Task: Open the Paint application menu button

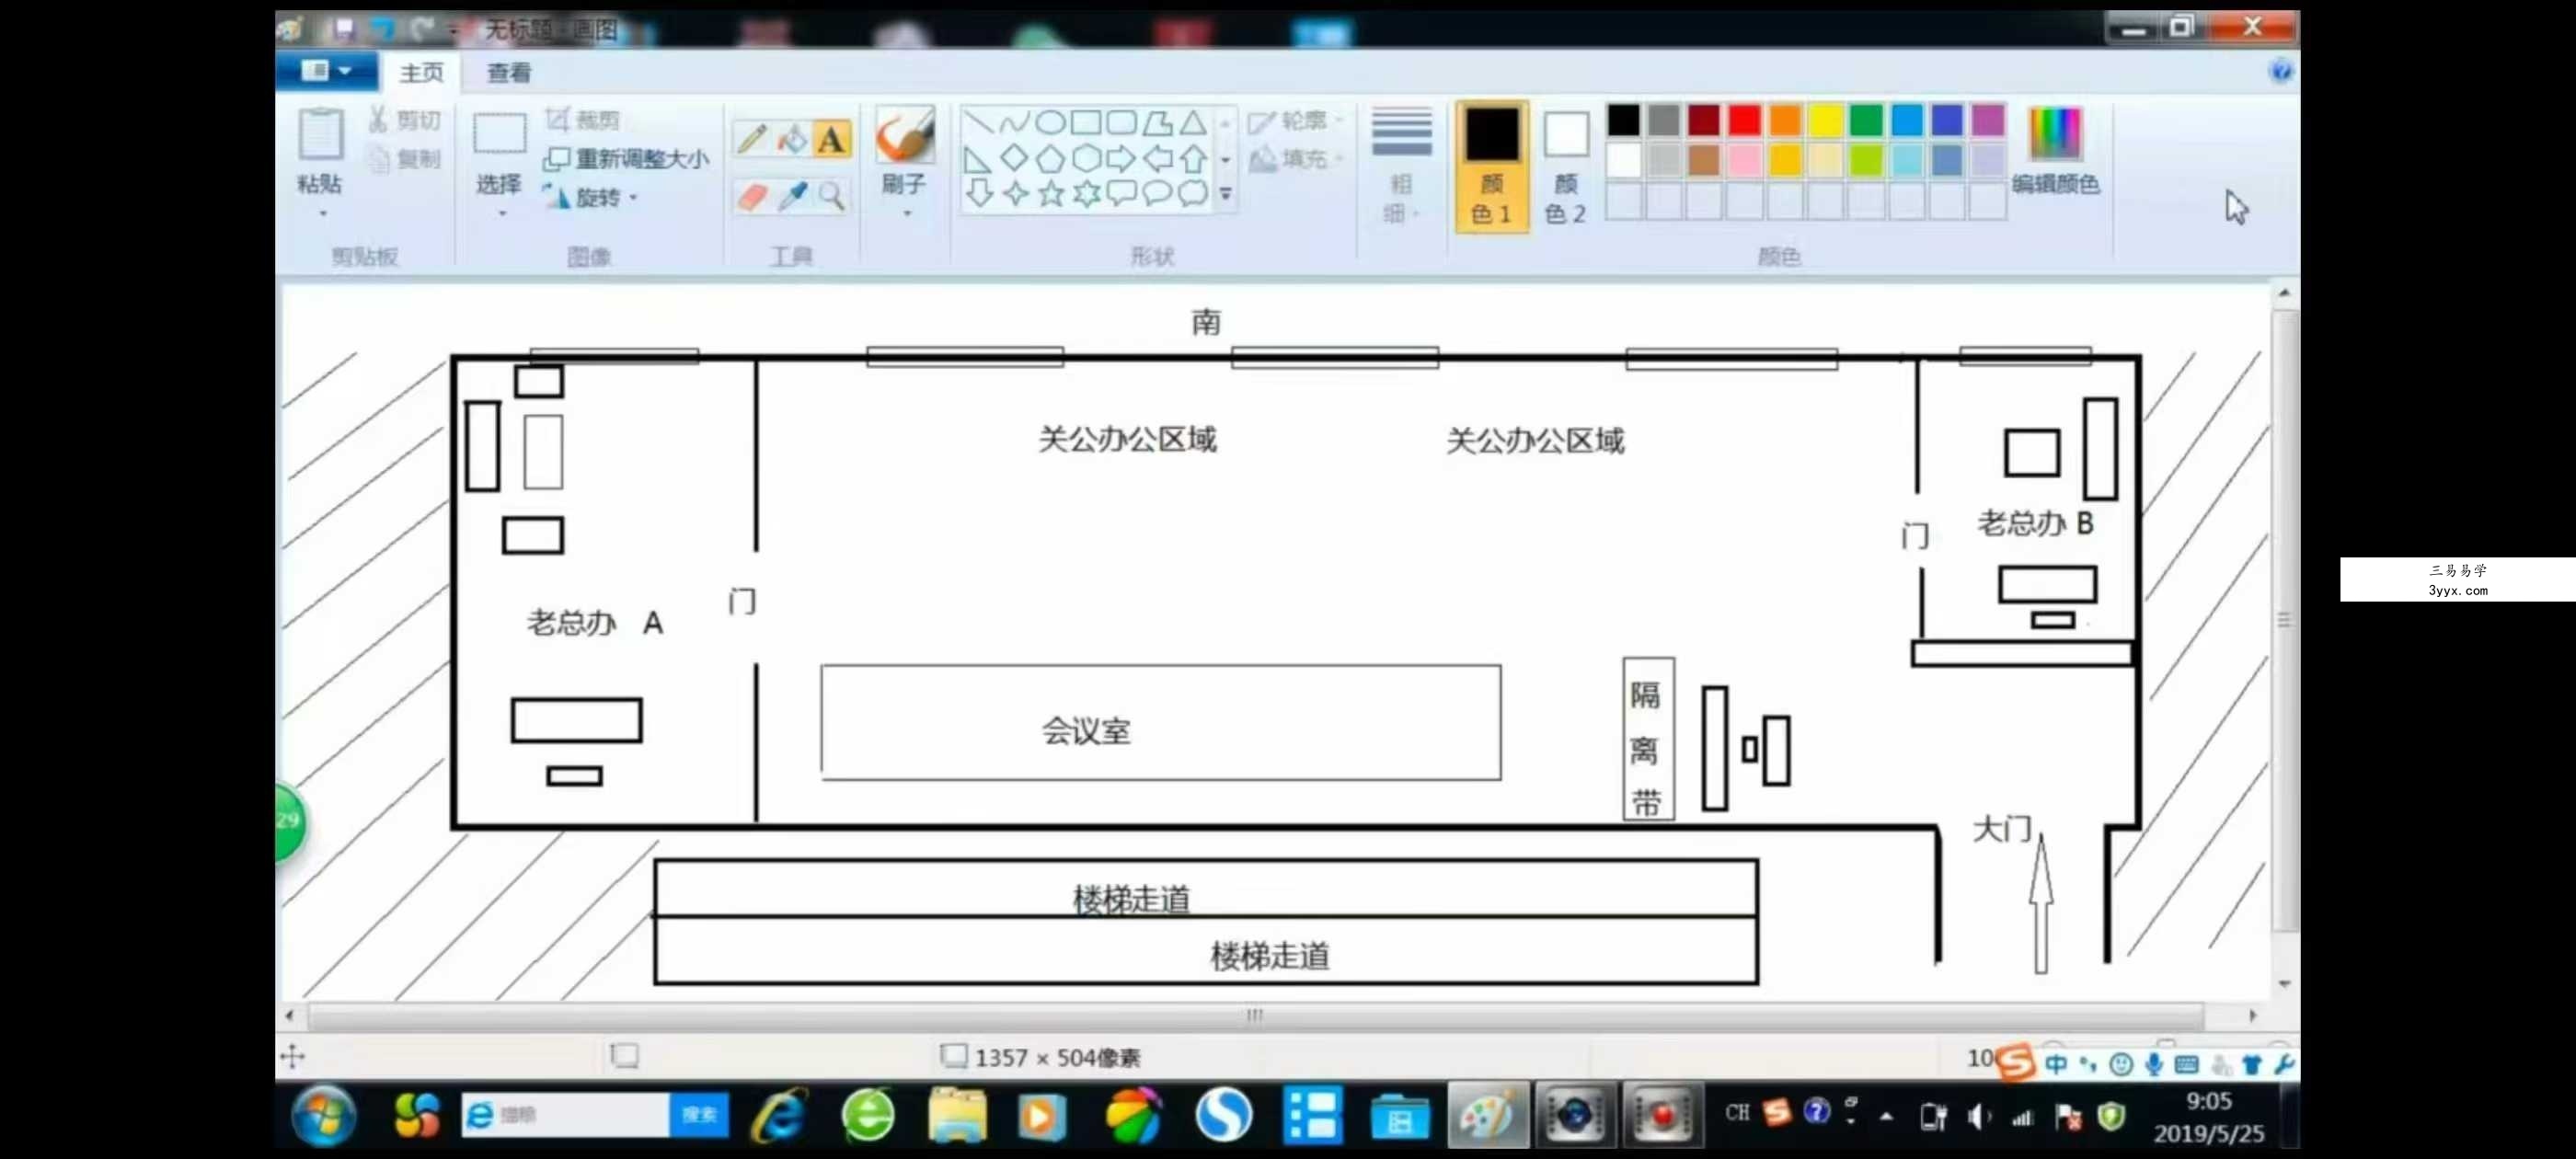Action: (x=326, y=71)
